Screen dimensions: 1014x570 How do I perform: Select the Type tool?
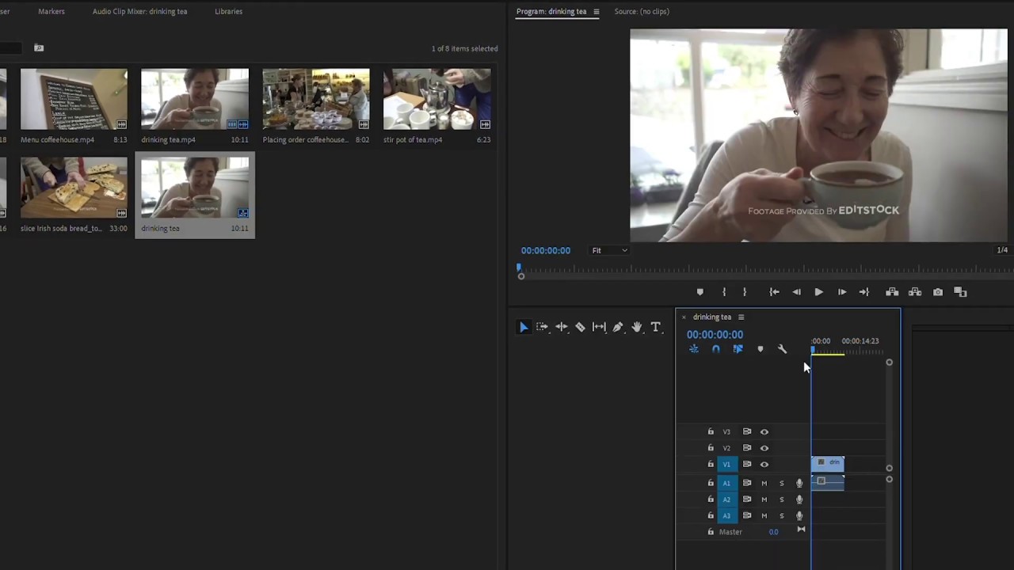click(x=656, y=327)
